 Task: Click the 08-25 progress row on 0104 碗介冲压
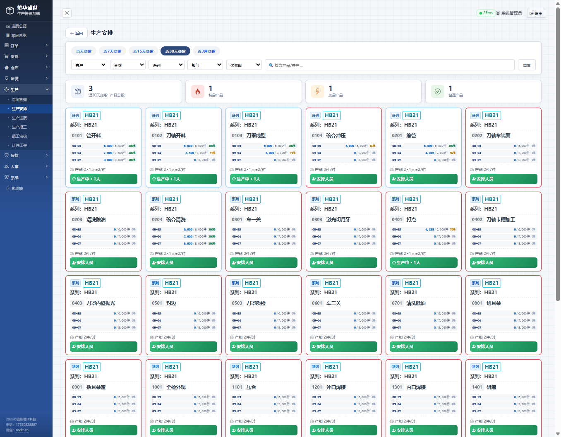(x=343, y=146)
